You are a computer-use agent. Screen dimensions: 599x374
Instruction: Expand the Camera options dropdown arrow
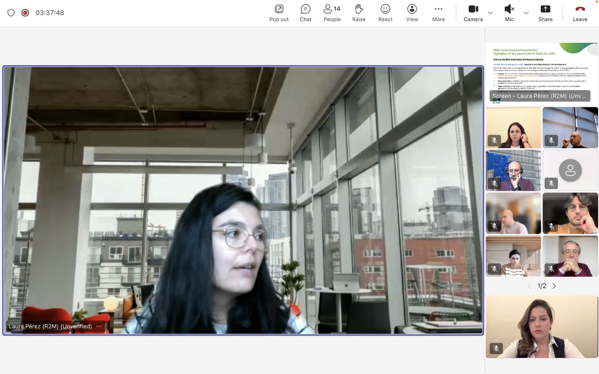pyautogui.click(x=490, y=13)
